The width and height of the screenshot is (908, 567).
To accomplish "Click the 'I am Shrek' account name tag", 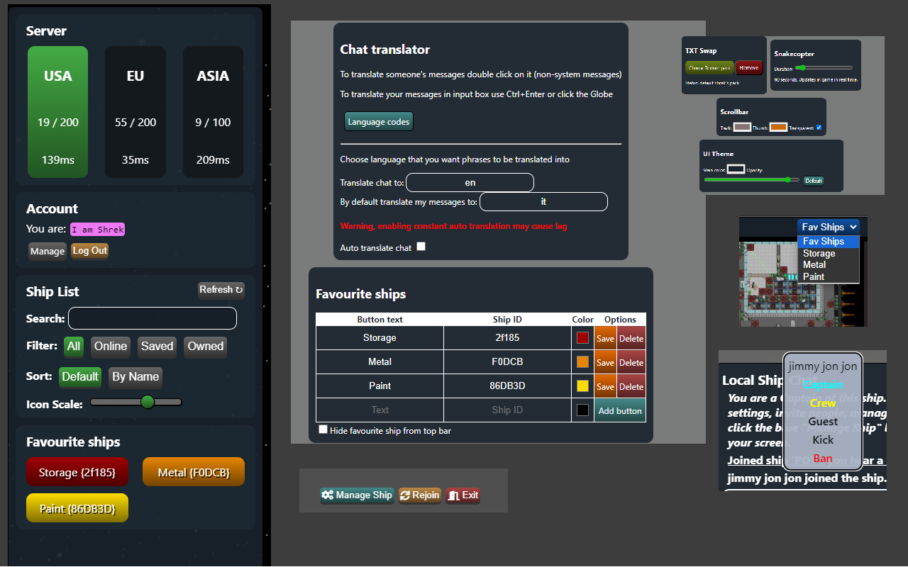I will point(98,229).
